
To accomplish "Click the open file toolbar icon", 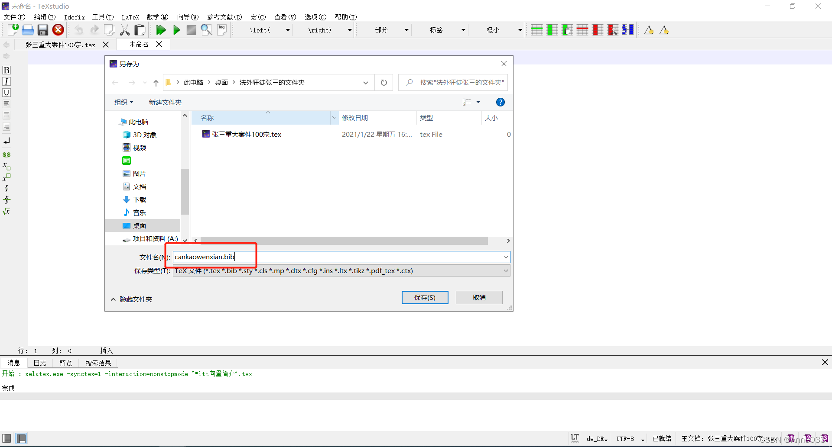I will coord(28,30).
